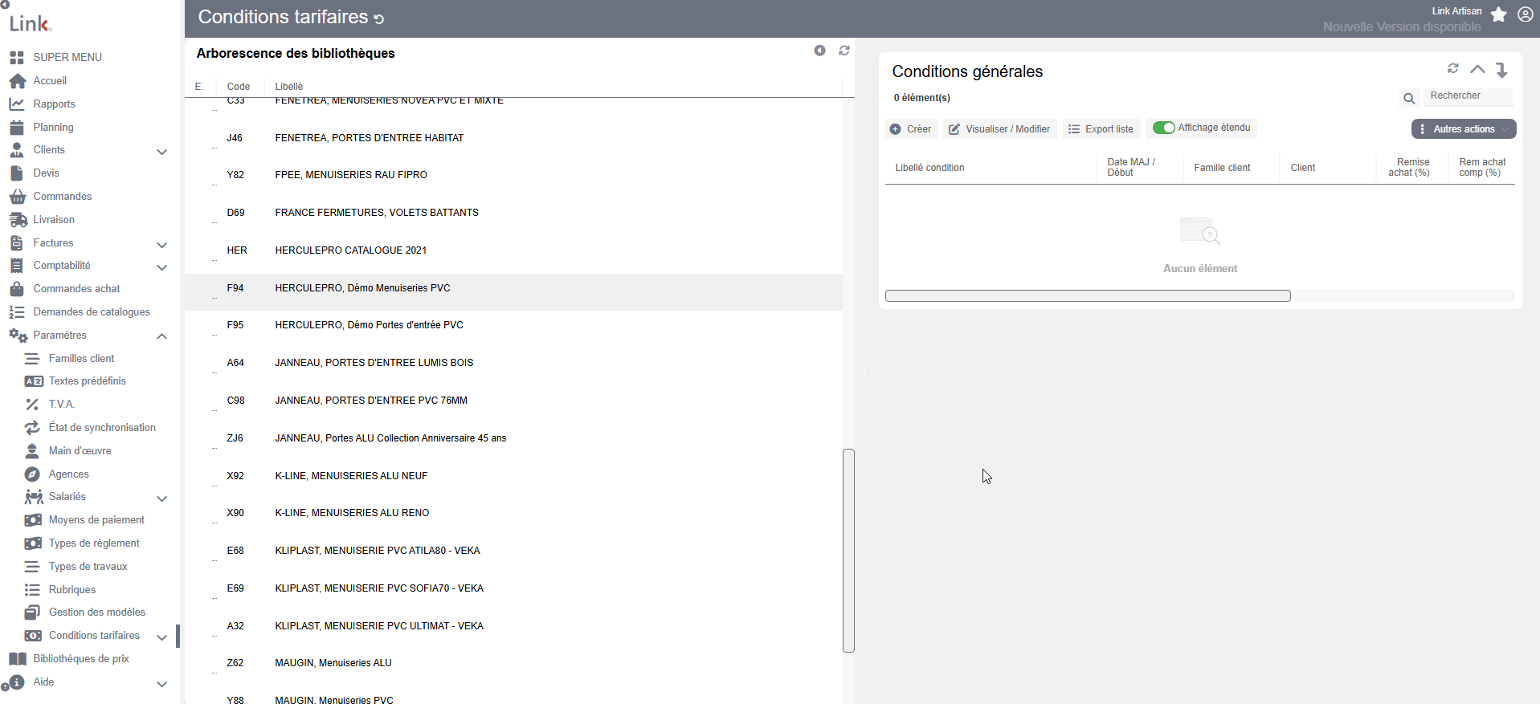Toggle the Affichage étendu switch

(x=1163, y=128)
